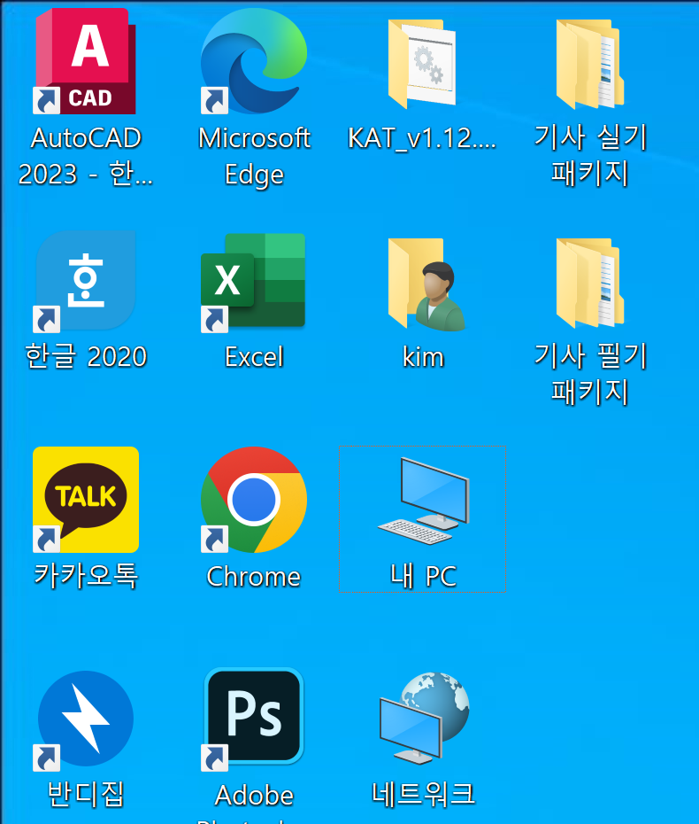Click the "내 PC" label text
This screenshot has width=699, height=824.
pyautogui.click(x=423, y=576)
